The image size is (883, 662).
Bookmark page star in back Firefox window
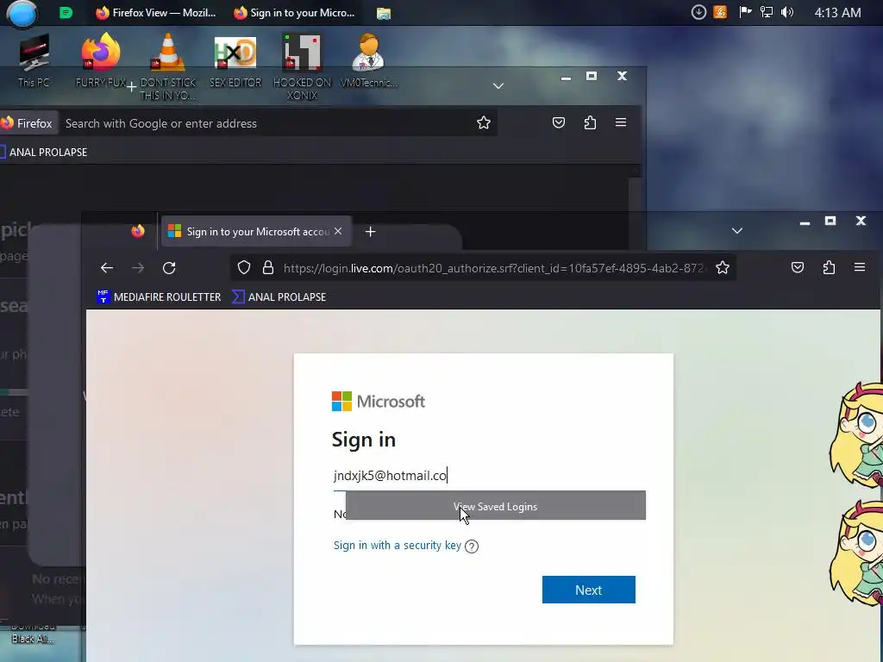483,122
